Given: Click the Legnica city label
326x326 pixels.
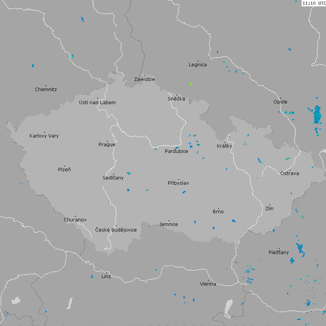Looking at the screenshot, I should click(x=198, y=65).
